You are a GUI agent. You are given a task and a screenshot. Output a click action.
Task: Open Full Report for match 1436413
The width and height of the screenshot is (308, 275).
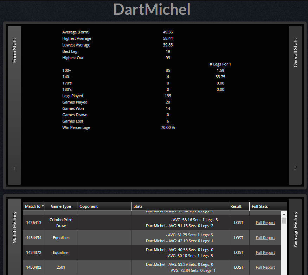[265, 223]
